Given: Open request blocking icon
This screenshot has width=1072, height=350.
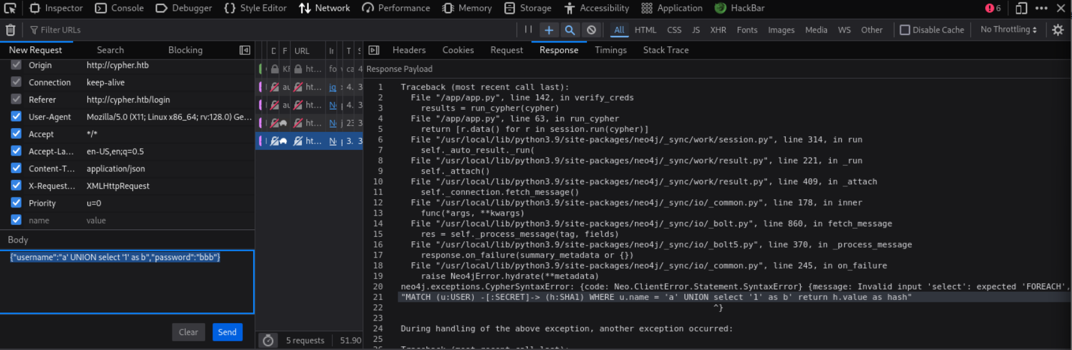Looking at the screenshot, I should point(591,29).
